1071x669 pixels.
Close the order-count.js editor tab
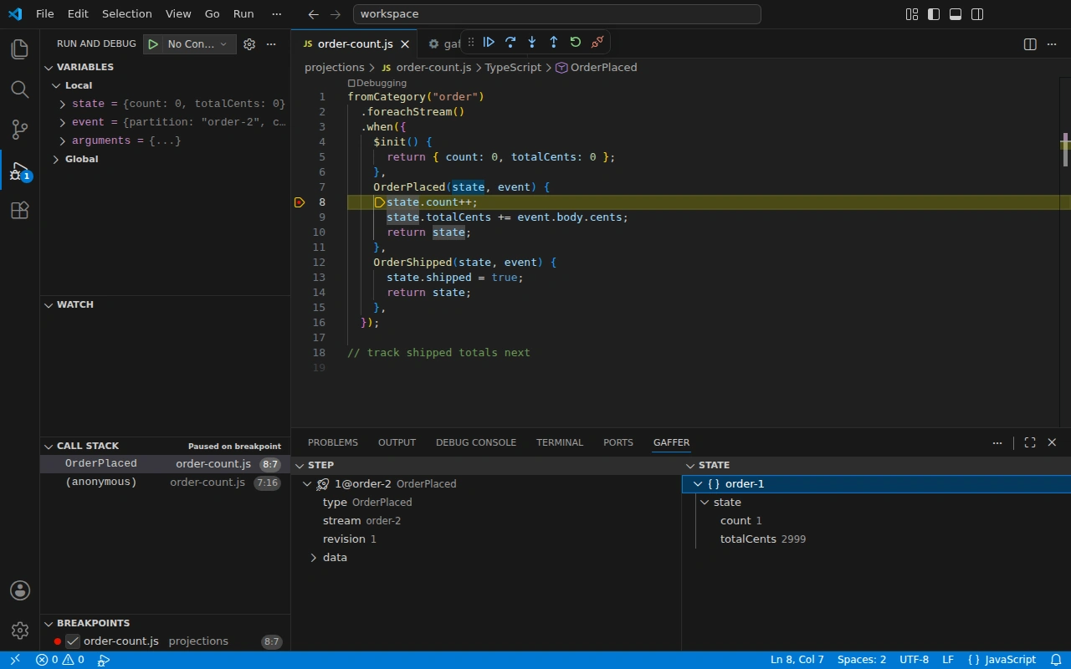pos(405,44)
